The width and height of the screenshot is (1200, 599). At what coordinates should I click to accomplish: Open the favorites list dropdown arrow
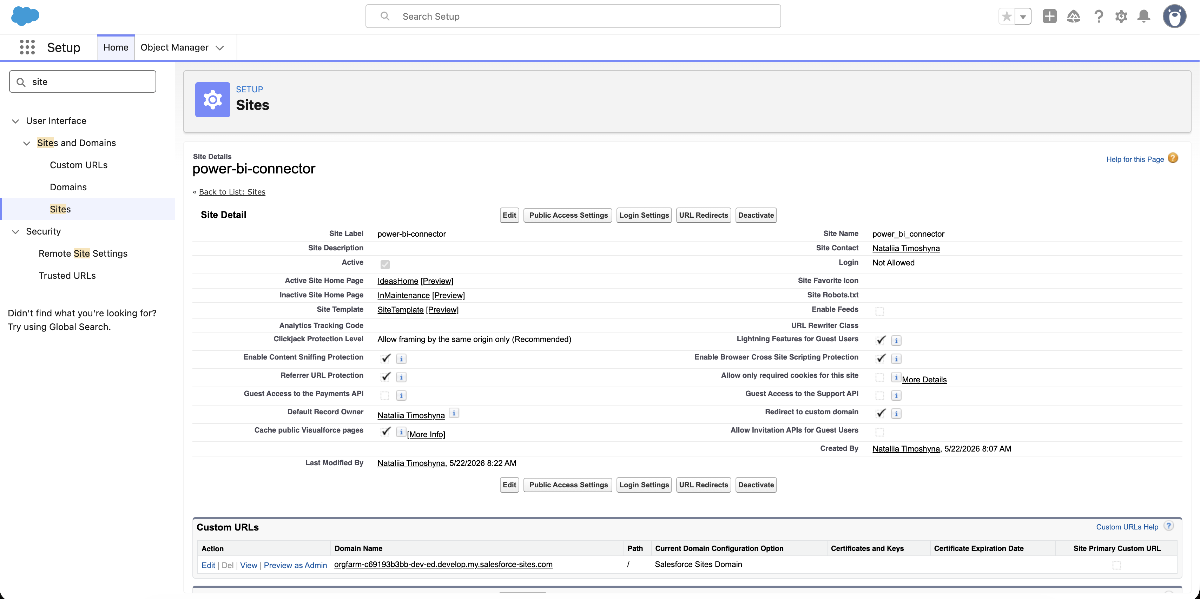pos(1023,16)
